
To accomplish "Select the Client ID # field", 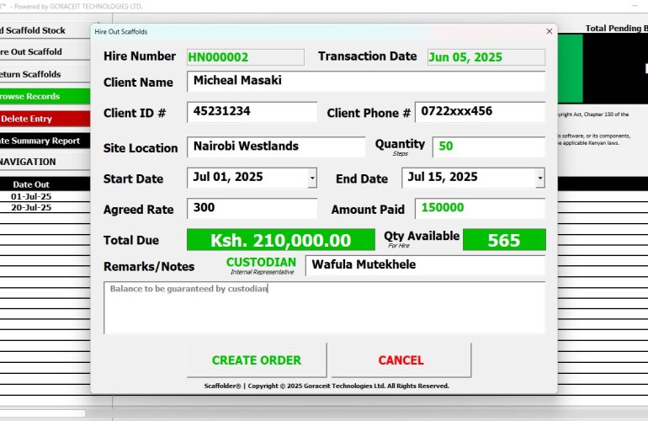I will (252, 112).
